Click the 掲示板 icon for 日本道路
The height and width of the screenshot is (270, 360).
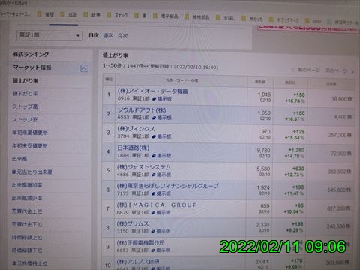click(154, 156)
